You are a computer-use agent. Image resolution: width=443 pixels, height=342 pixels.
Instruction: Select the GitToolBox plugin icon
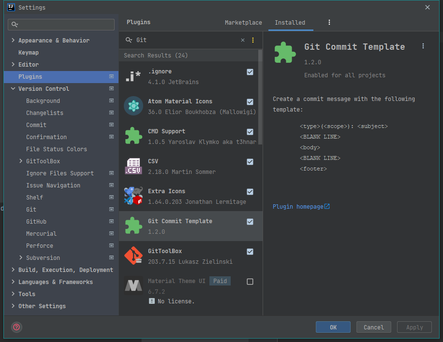coord(133,256)
